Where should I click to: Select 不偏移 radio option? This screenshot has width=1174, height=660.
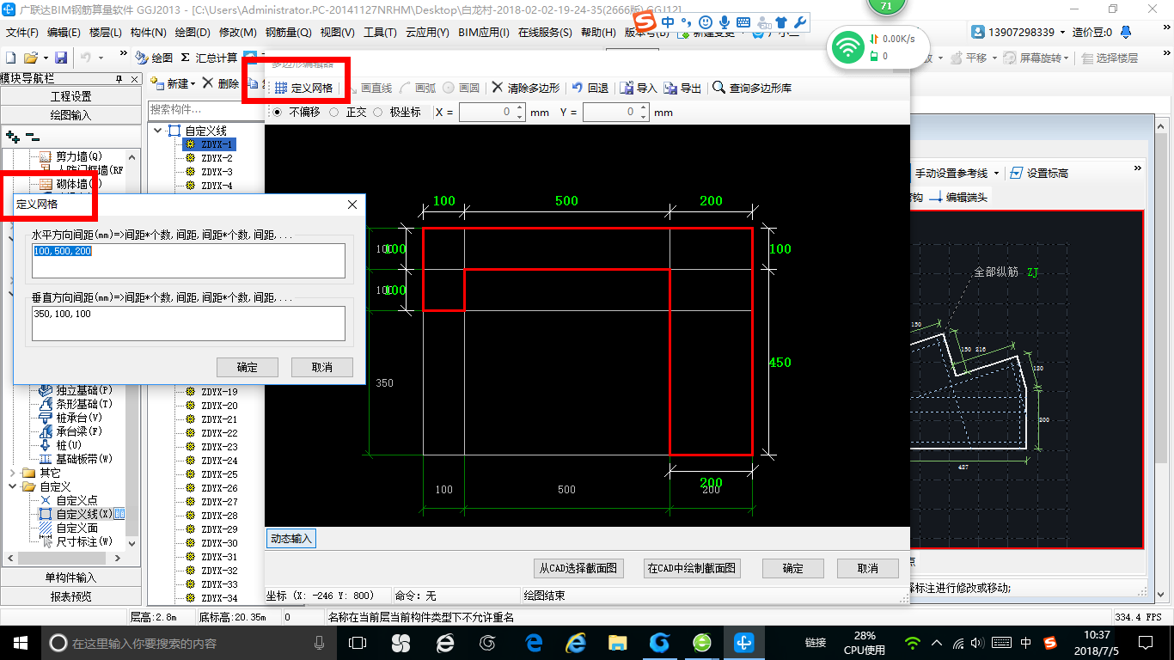[x=297, y=113]
